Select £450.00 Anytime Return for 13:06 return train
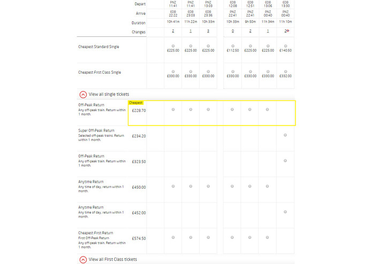 pos(268,186)
